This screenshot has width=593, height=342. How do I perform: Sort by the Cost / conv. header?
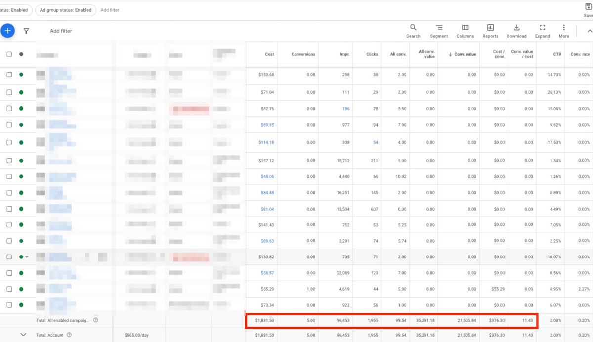pyautogui.click(x=499, y=54)
